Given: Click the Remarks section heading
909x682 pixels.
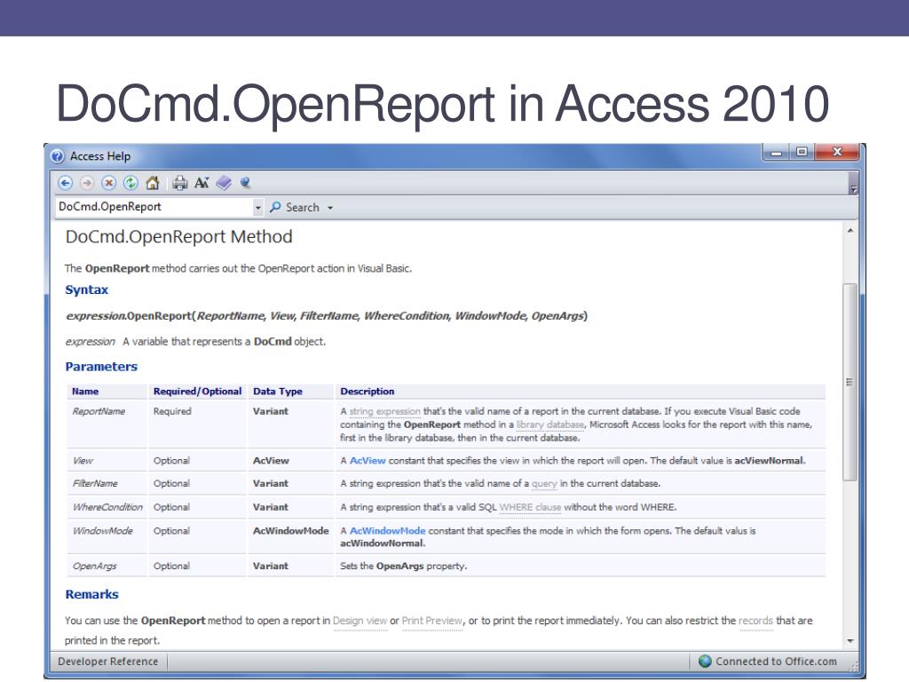Looking at the screenshot, I should coord(91,594).
